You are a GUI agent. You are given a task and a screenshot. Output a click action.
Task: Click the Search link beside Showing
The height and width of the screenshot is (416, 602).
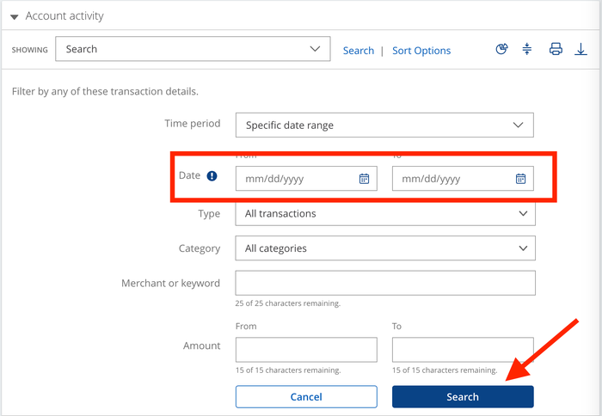[359, 50]
